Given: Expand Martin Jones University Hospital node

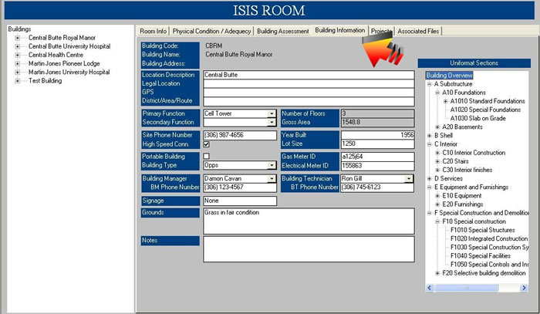Looking at the screenshot, I should (x=17, y=73).
